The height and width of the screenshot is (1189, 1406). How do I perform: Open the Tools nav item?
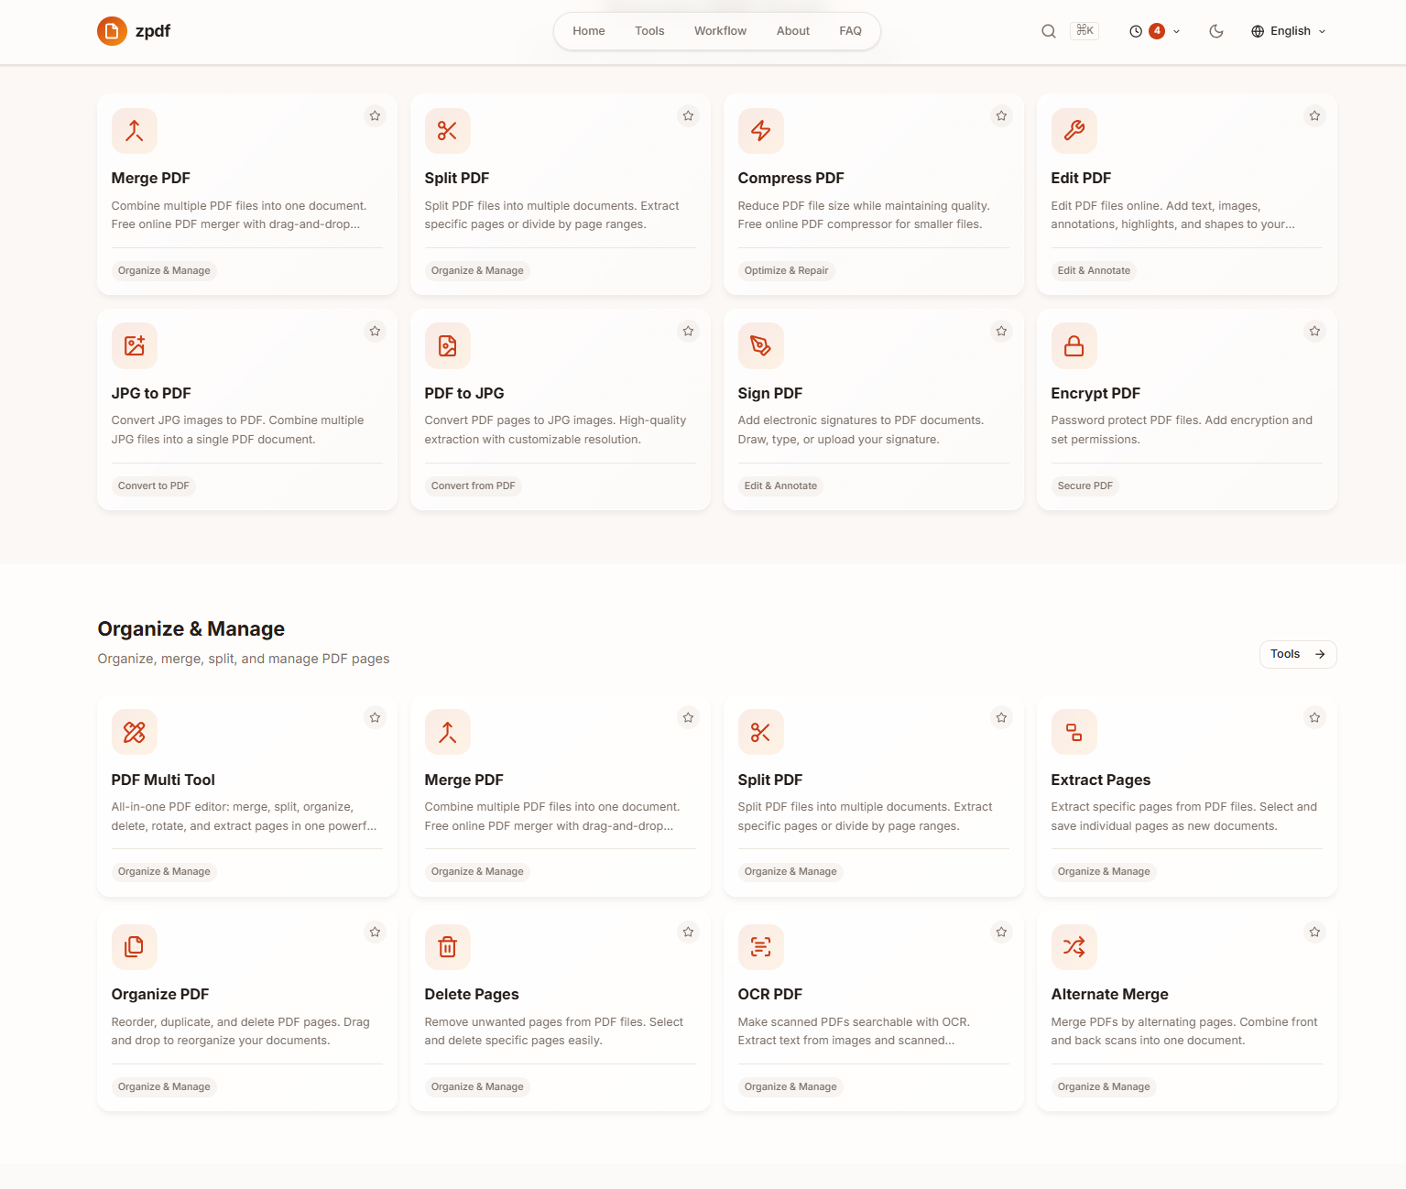coord(649,31)
